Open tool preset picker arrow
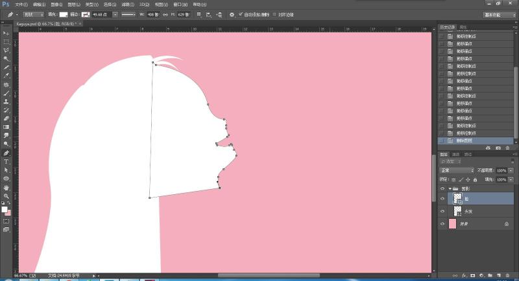519x281 pixels. 17,14
